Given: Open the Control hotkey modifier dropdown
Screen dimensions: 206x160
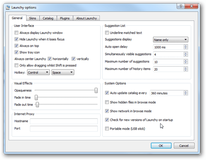Looking at the screenshot, I should [x=38, y=72].
